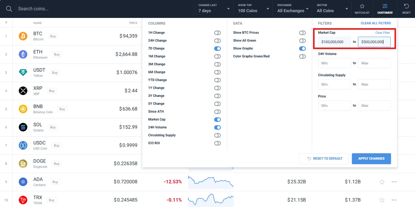Screen dimensions: 415x207
Task: Sort by the PRICE column header
Action: (133, 23)
